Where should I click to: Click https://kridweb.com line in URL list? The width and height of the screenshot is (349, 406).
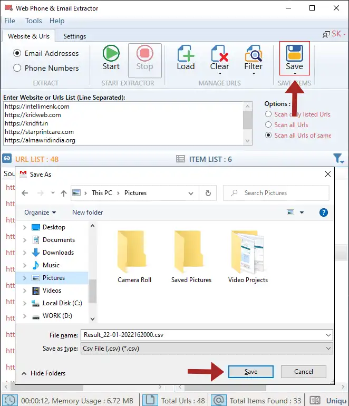(x=33, y=115)
